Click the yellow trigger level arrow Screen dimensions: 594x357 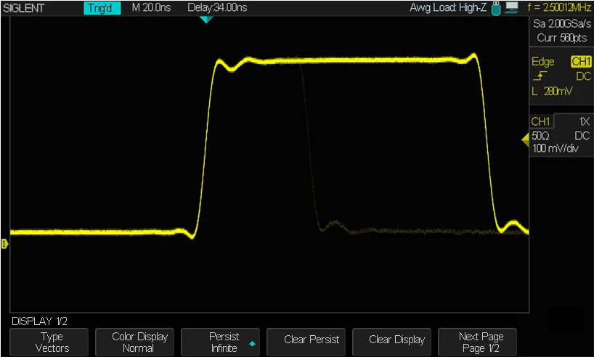pyautogui.click(x=525, y=140)
